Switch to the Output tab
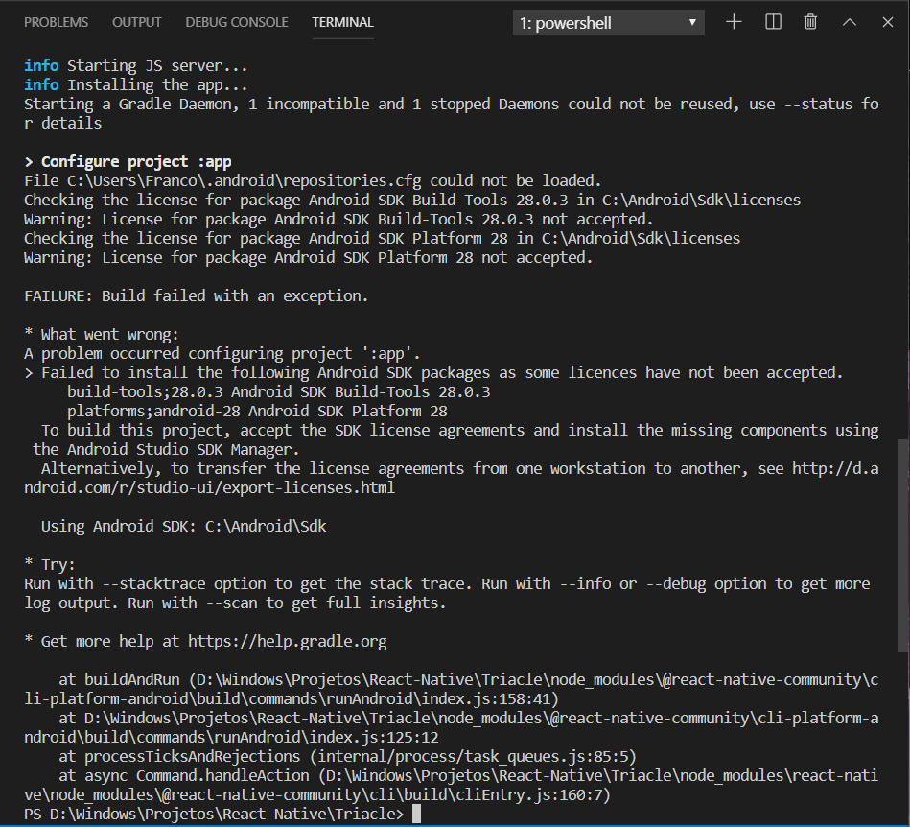The width and height of the screenshot is (910, 827). [136, 22]
